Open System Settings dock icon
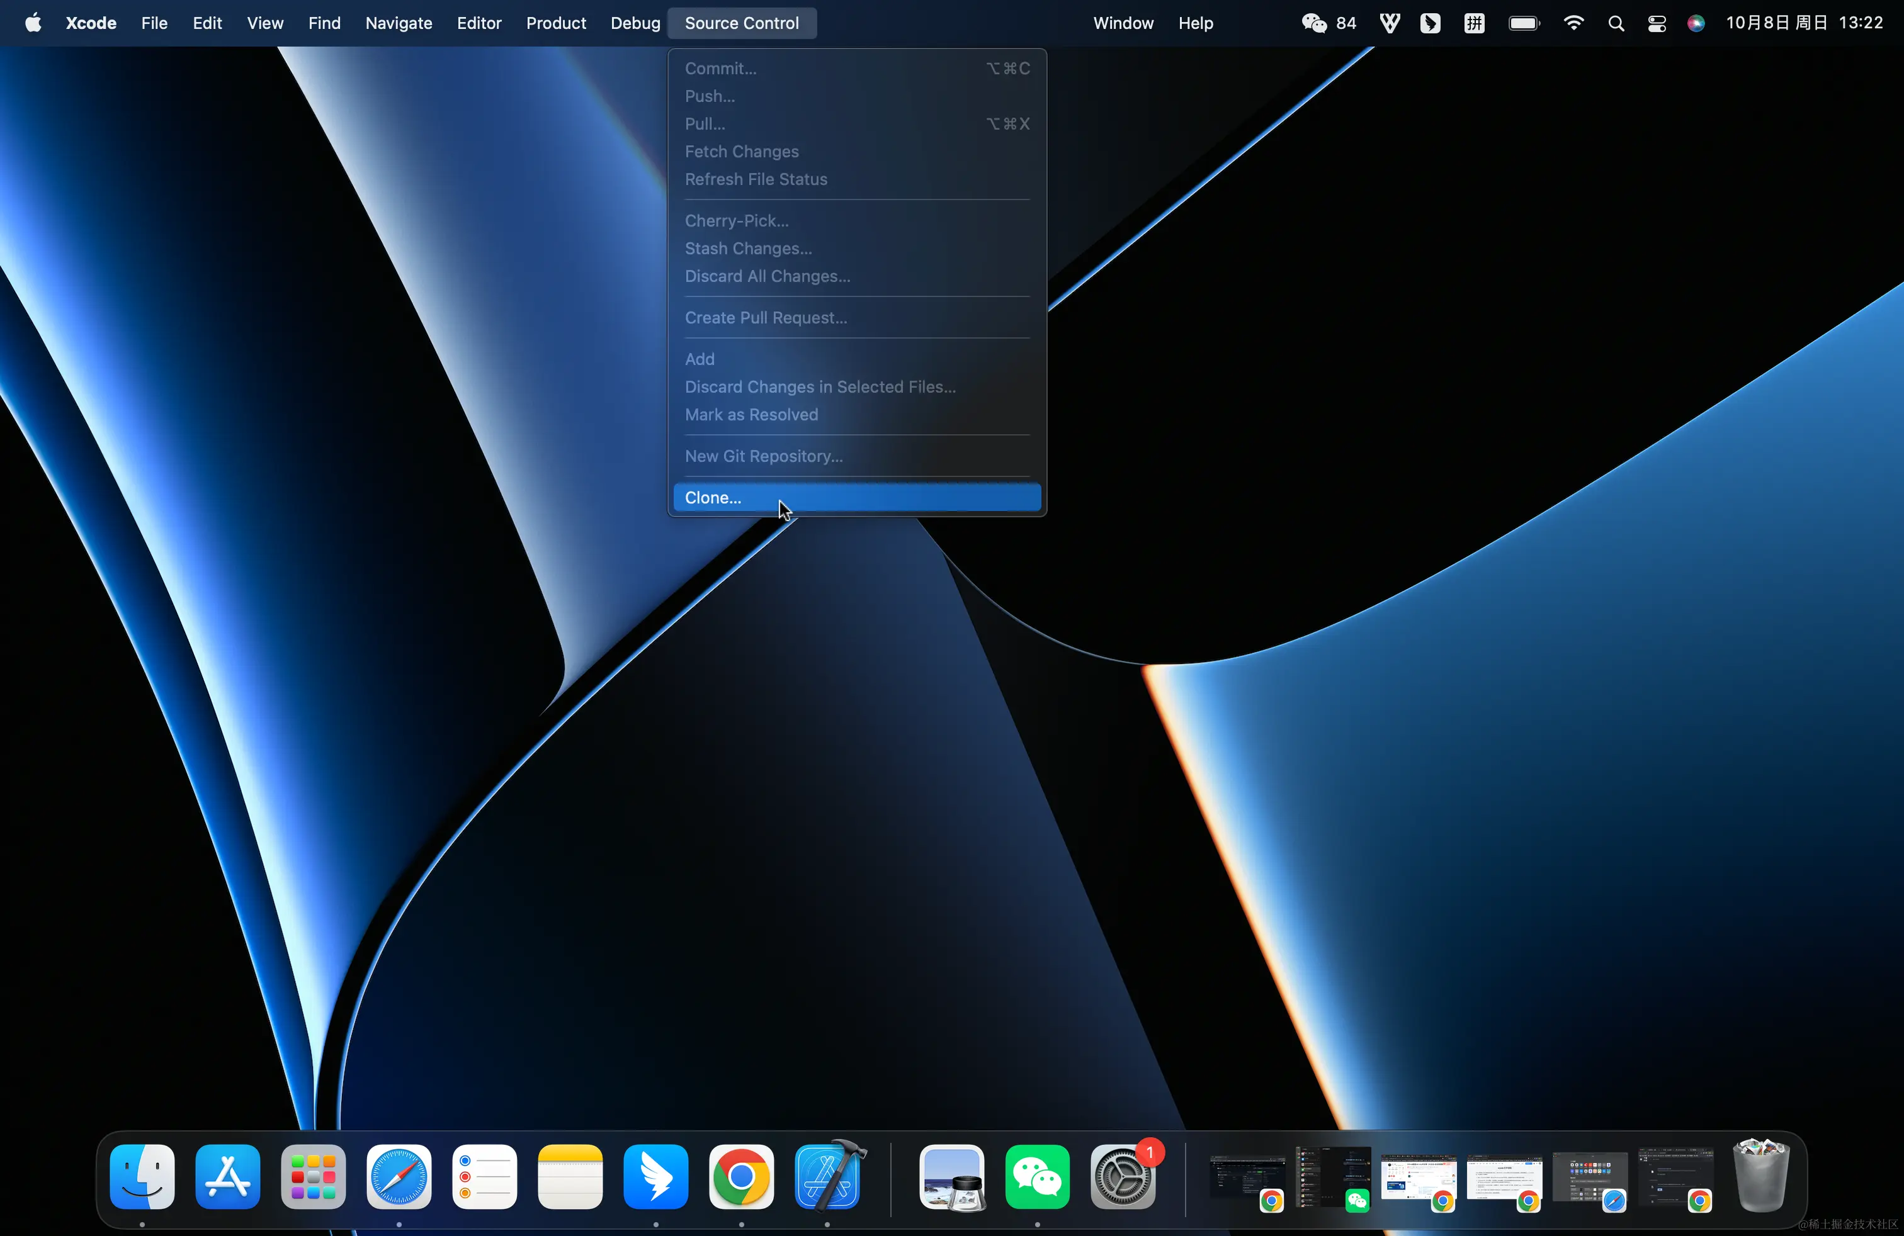Viewport: 1904px width, 1236px height. click(1123, 1177)
